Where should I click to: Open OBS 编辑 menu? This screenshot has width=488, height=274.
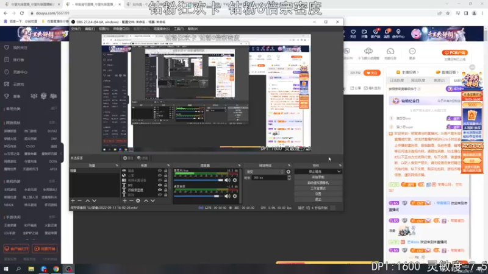coord(90,29)
